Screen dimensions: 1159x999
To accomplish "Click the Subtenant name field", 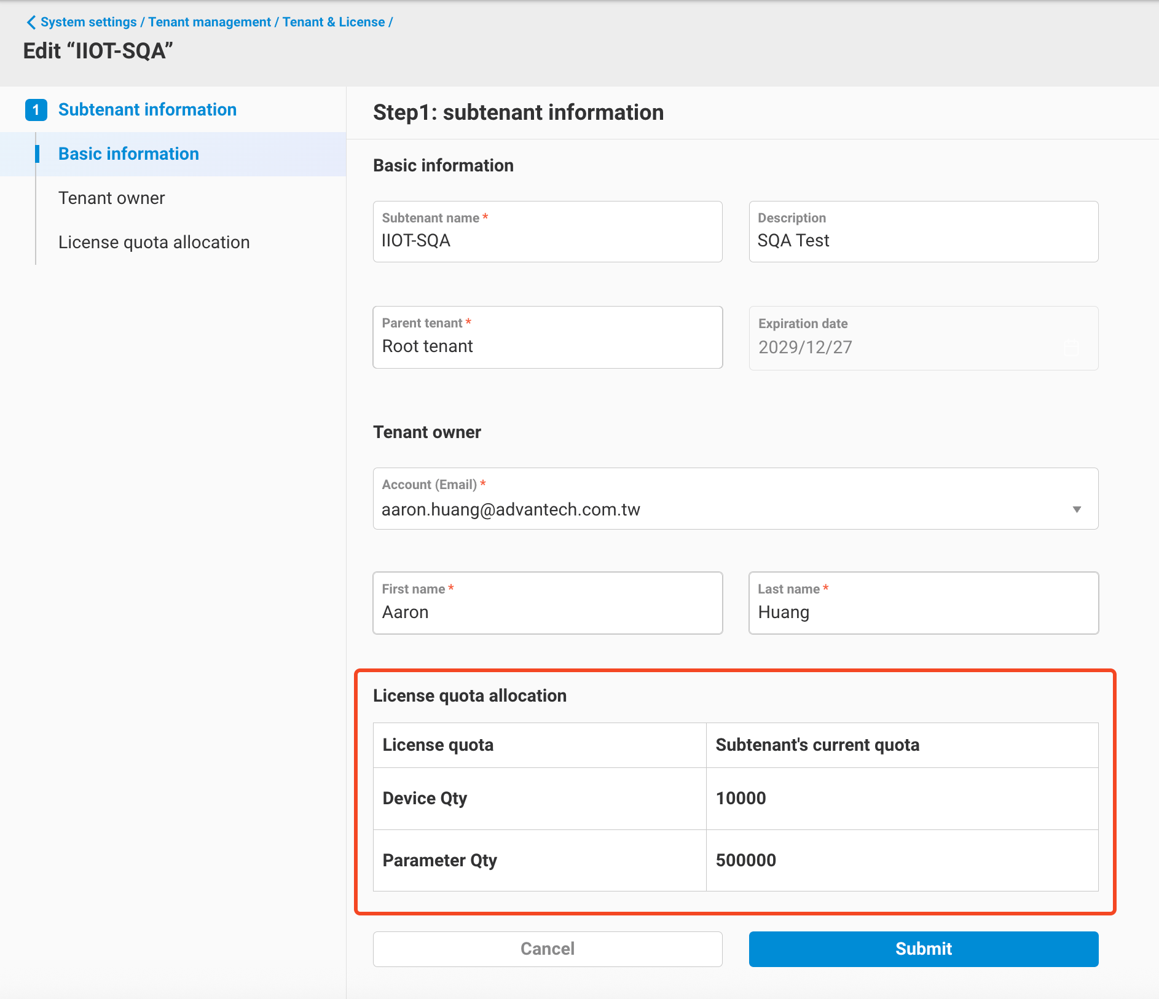I will point(548,241).
